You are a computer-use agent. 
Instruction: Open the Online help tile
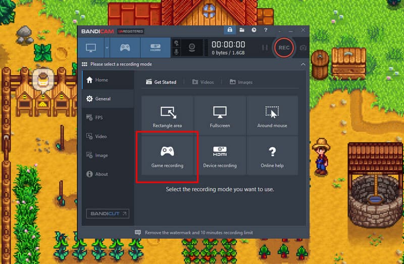click(272, 156)
